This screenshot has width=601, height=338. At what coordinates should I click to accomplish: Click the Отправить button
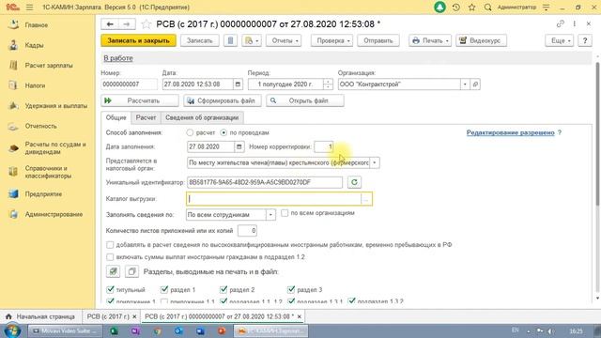(378, 40)
